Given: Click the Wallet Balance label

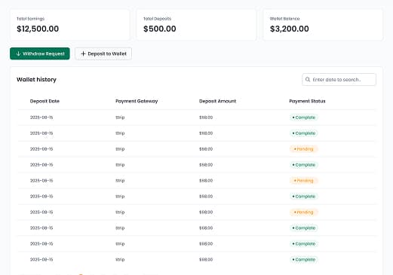Looking at the screenshot, I should pos(284,19).
